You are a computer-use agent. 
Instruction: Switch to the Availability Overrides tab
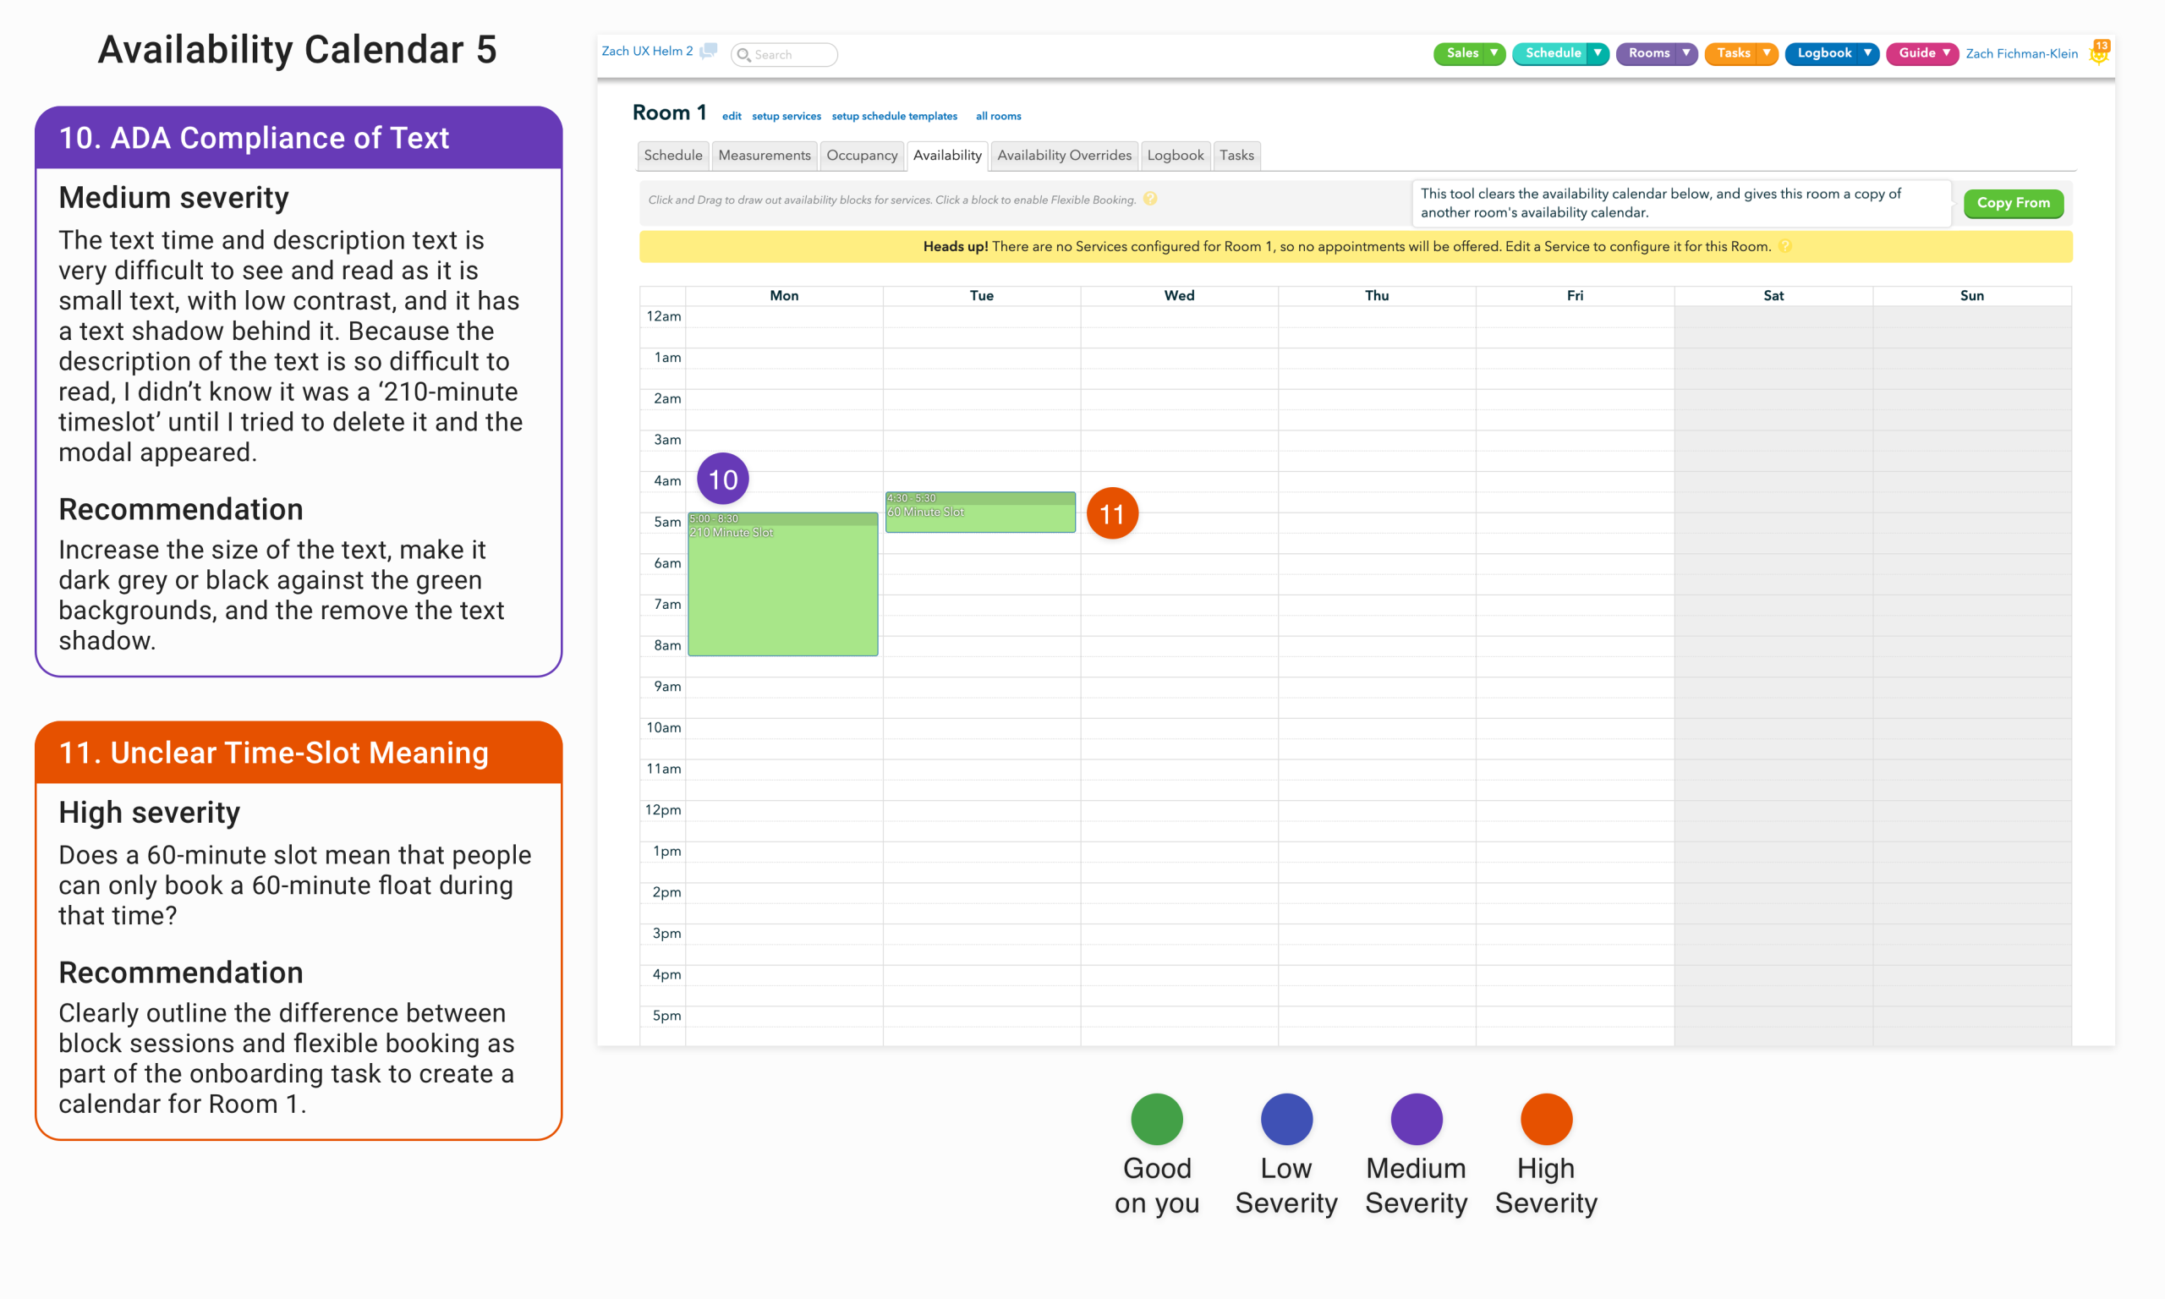(x=1063, y=156)
